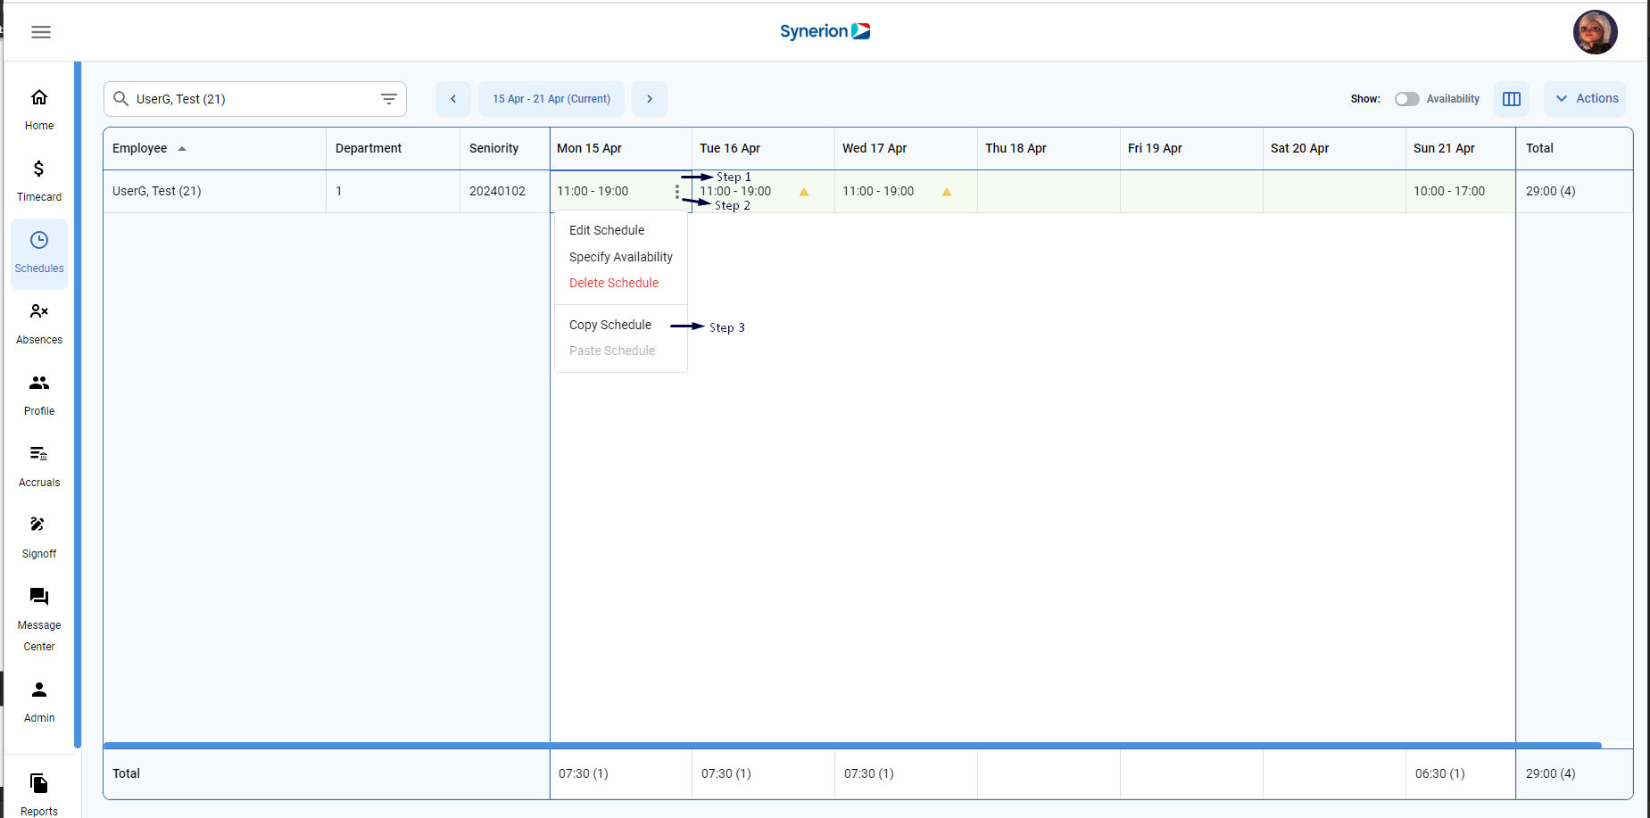Open Message Center
Image resolution: width=1650 pixels, height=818 pixels.
[39, 620]
